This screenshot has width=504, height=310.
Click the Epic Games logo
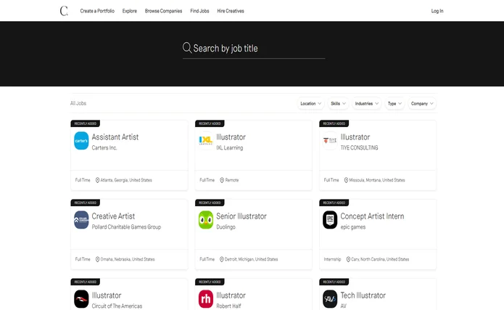330,220
